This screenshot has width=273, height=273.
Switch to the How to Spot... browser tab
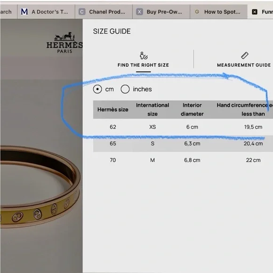219,12
